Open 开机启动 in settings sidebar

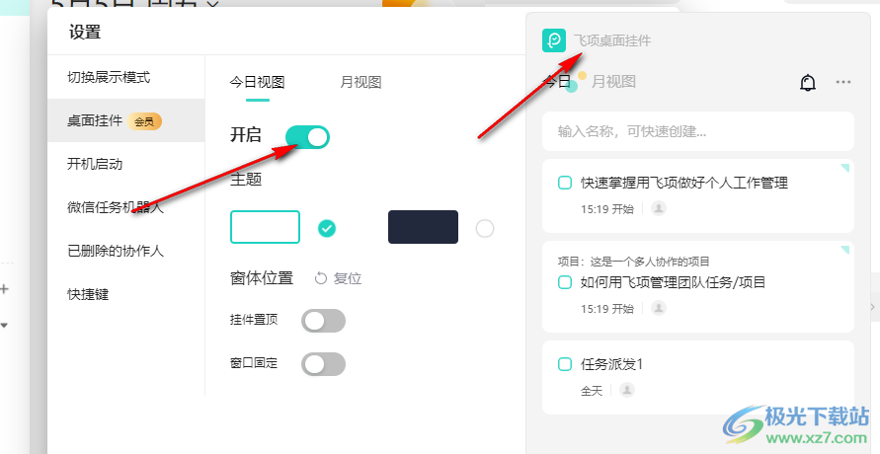point(95,164)
